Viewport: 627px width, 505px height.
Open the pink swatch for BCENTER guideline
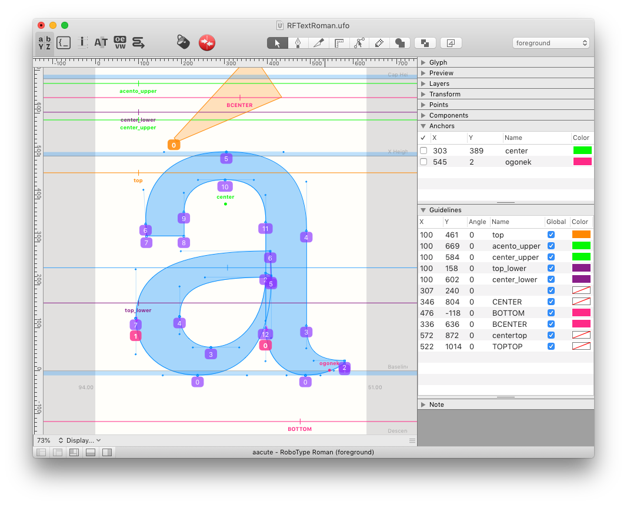pyautogui.click(x=581, y=324)
